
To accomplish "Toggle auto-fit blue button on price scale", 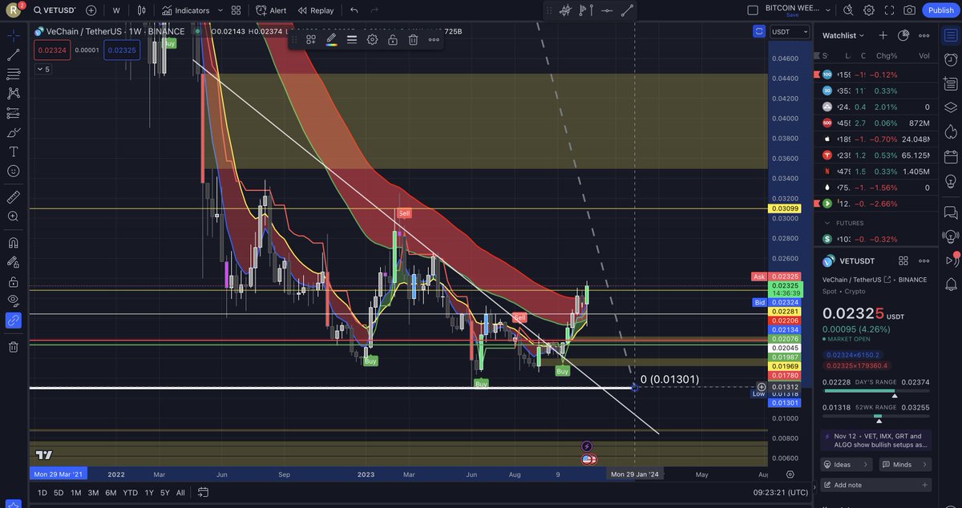I will click(x=758, y=31).
